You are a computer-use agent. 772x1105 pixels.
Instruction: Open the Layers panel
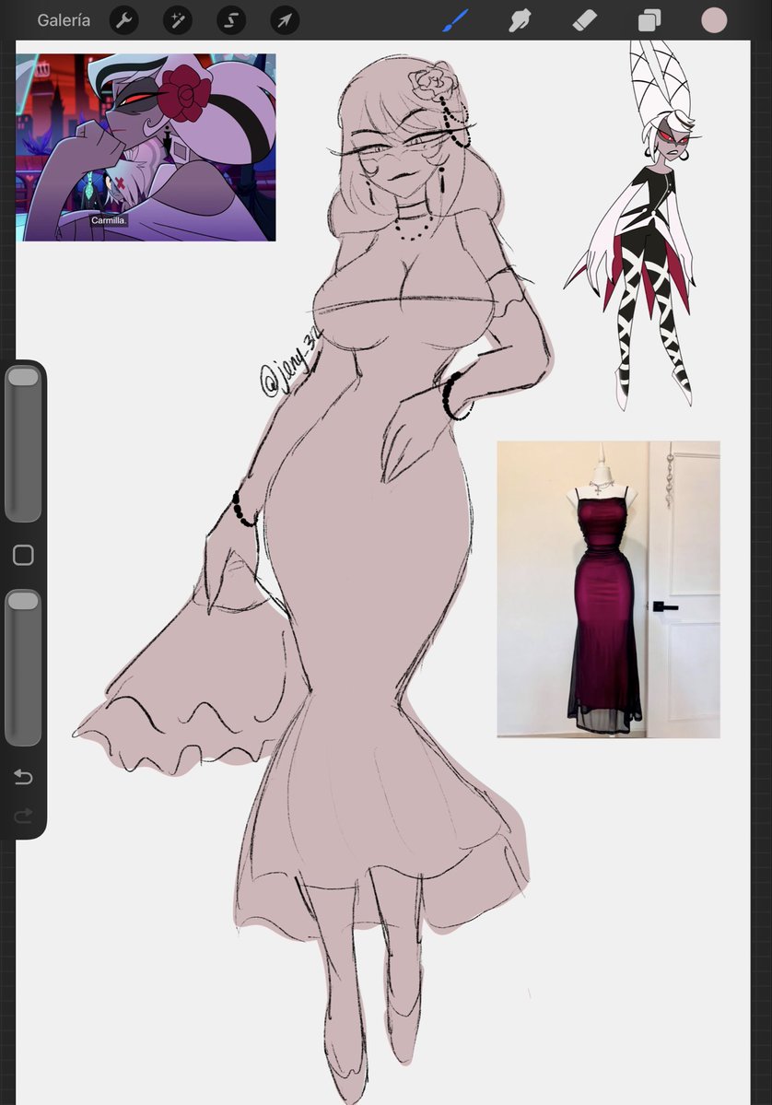point(649,20)
